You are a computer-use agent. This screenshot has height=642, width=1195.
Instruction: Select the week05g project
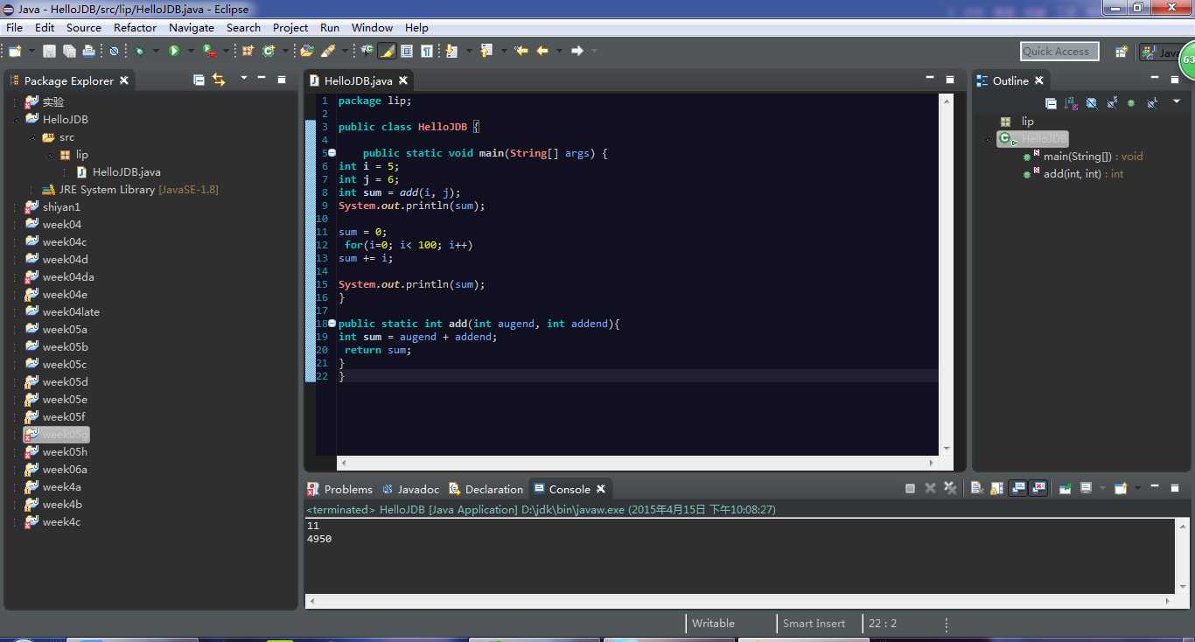[57, 435]
